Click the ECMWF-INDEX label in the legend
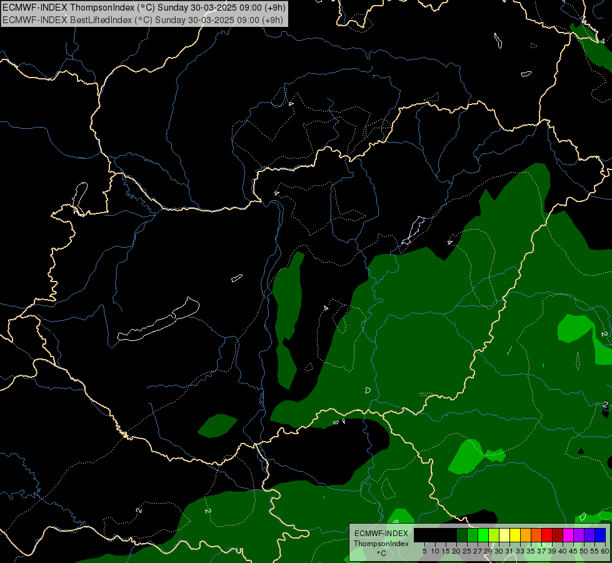Screen dimensions: 612x563 point(381,534)
